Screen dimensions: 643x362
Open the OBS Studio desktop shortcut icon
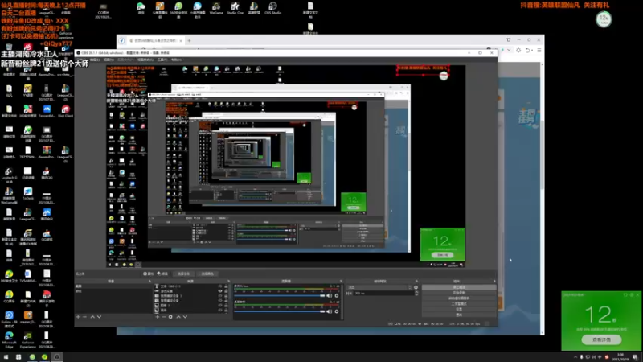[272, 8]
